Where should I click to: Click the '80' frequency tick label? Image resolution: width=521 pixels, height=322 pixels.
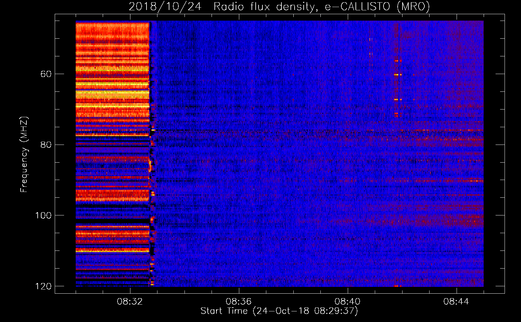coord(46,145)
